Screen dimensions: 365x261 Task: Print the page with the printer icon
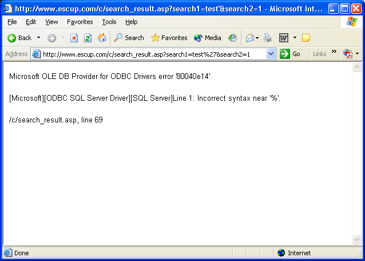click(x=268, y=38)
